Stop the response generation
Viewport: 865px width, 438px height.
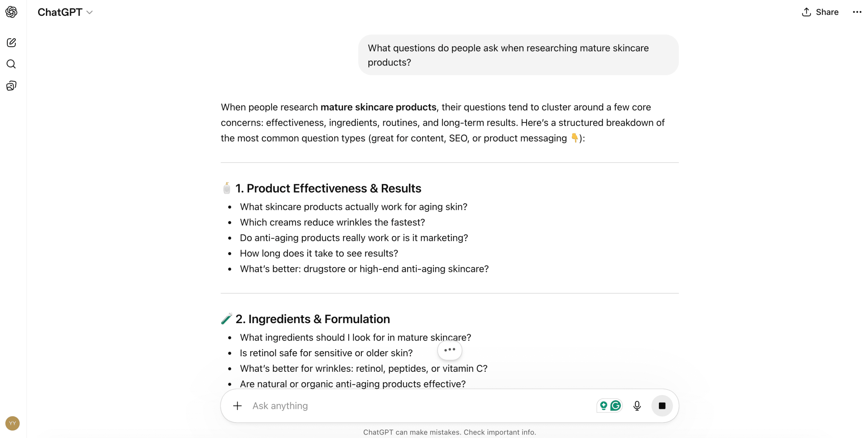(x=662, y=406)
